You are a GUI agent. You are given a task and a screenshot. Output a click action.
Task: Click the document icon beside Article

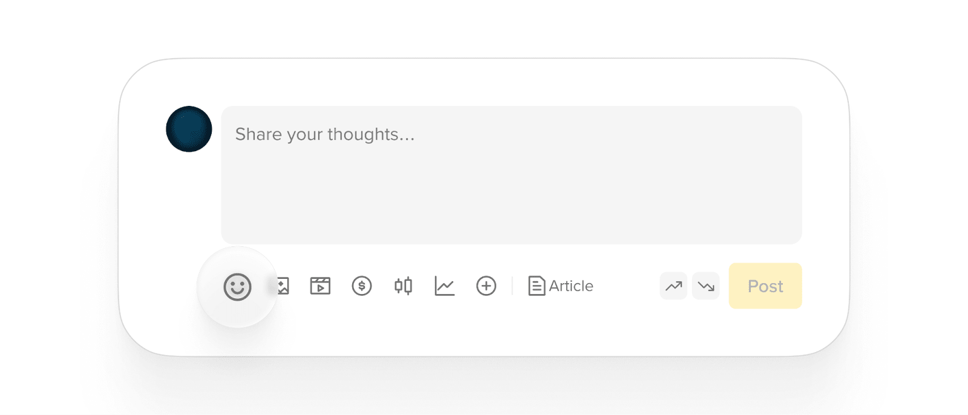click(x=536, y=286)
